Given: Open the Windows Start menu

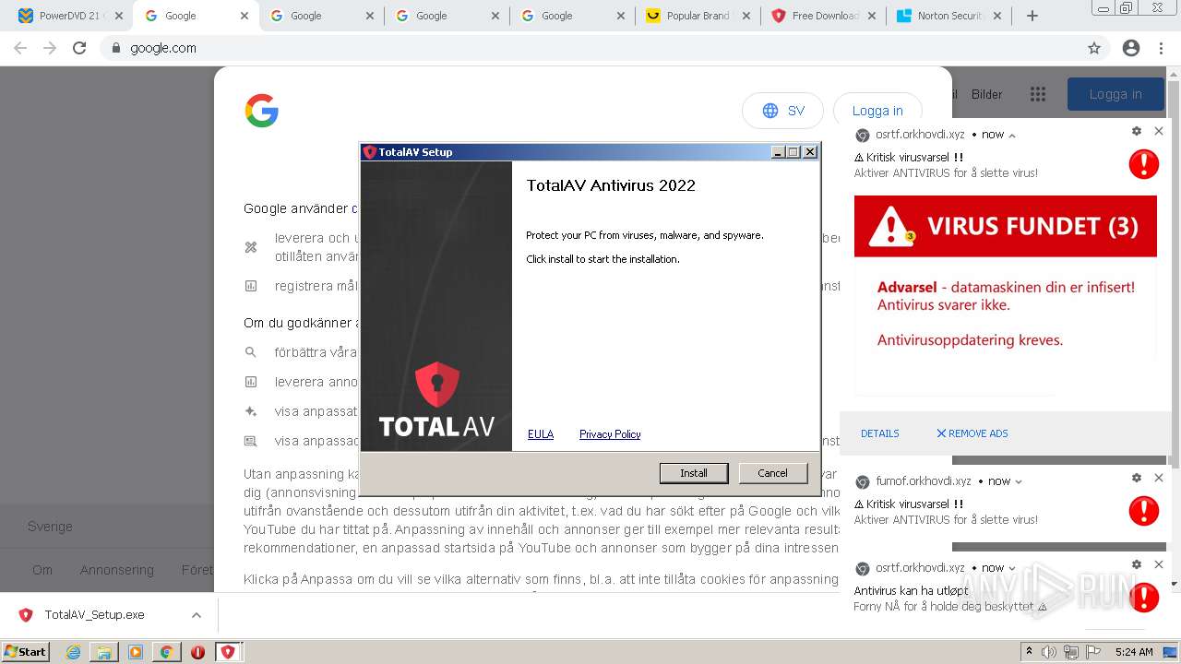Looking at the screenshot, I should 25,651.
